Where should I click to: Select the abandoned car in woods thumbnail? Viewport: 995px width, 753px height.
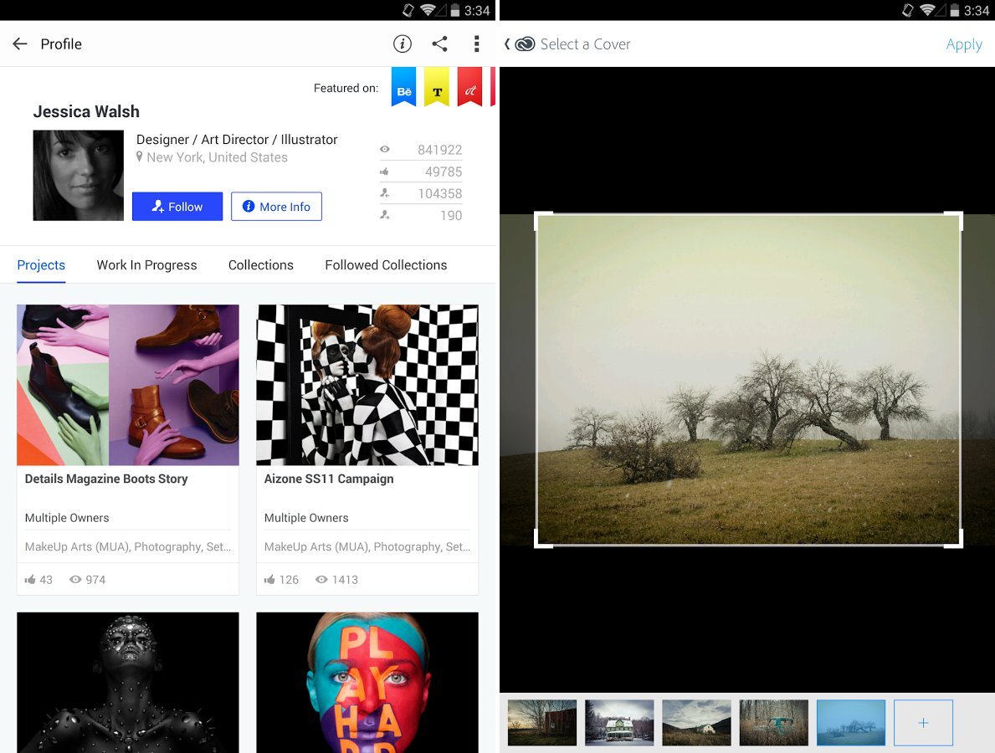pyautogui.click(x=774, y=723)
